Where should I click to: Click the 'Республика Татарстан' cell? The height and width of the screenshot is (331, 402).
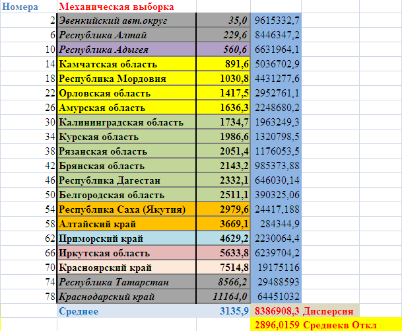[127, 282]
